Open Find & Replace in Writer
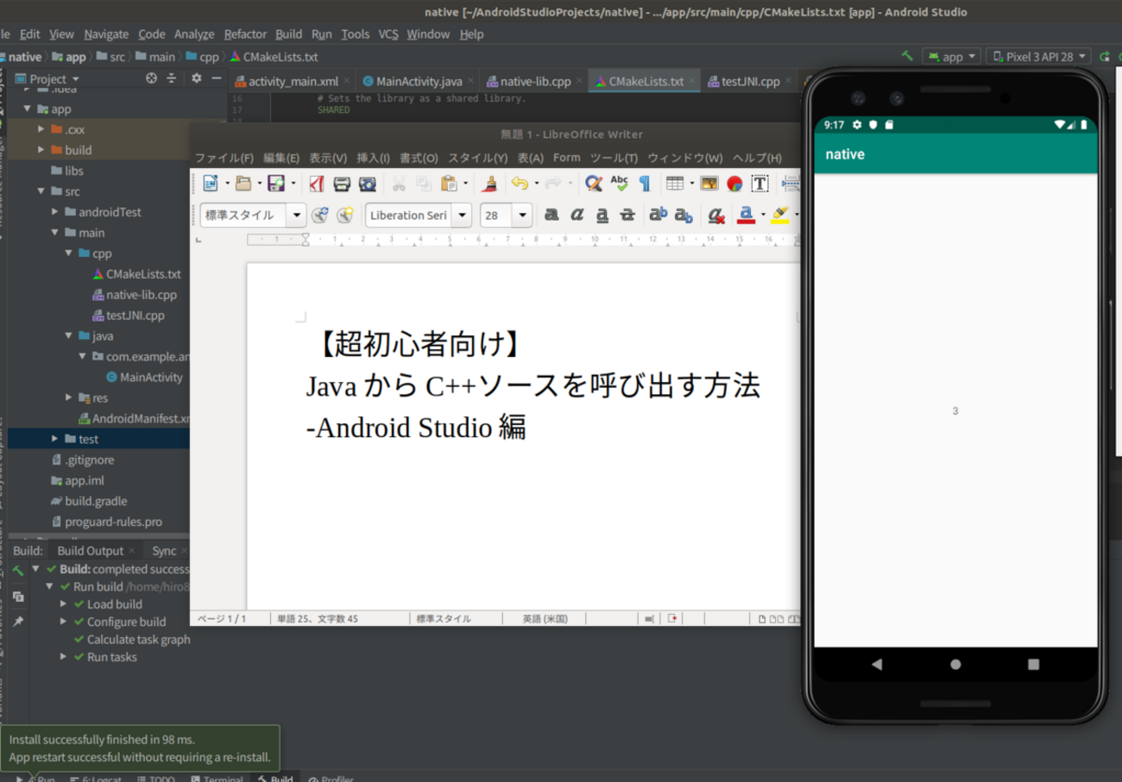1122x782 pixels. click(x=593, y=183)
